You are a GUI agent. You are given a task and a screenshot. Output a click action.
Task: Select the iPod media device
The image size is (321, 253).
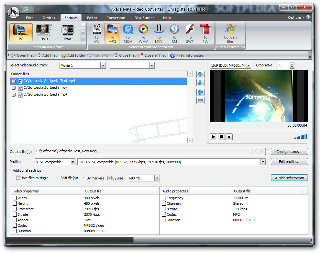pyautogui.click(x=67, y=32)
